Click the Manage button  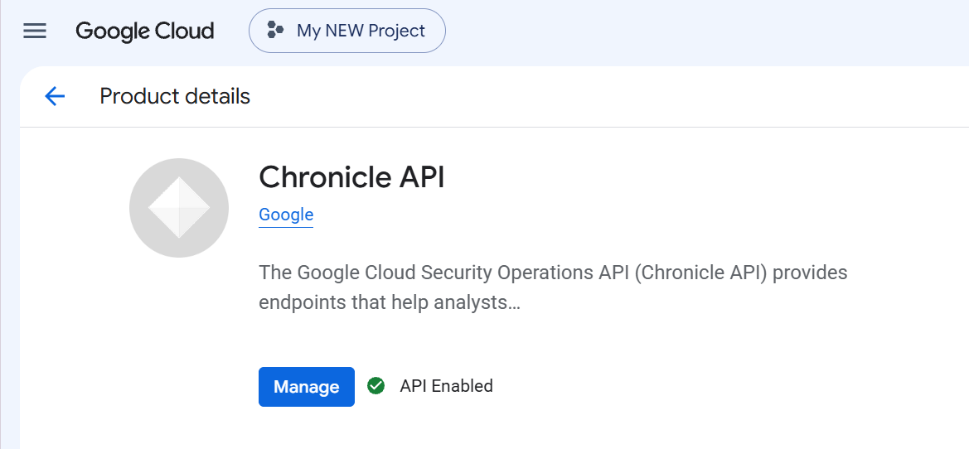pyautogui.click(x=307, y=387)
